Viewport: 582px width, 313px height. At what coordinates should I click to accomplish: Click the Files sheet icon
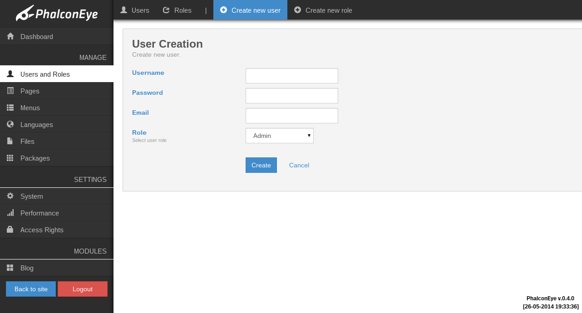10,141
